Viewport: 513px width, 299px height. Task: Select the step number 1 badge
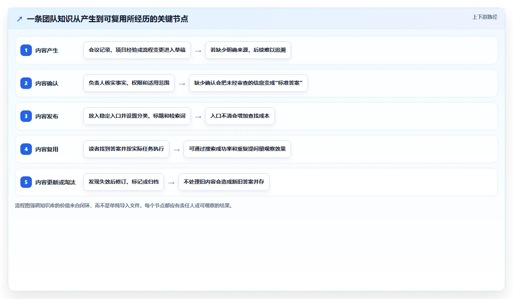click(x=26, y=50)
